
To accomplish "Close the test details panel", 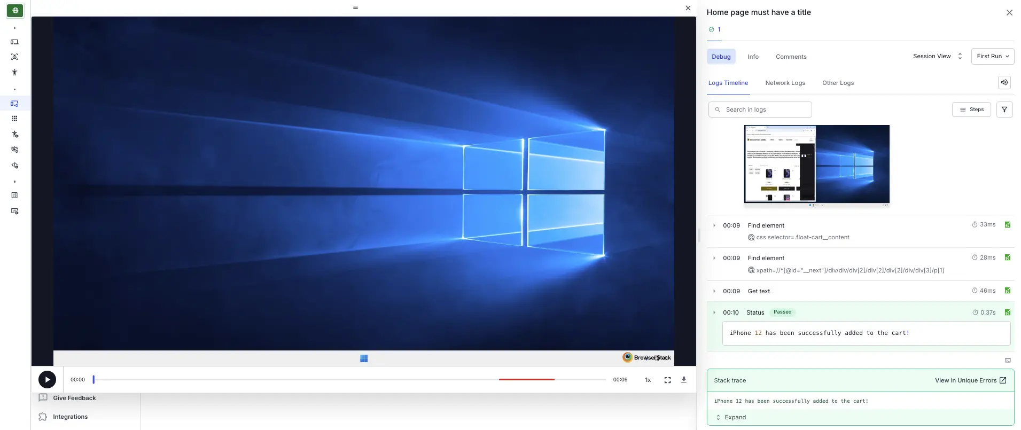I will (1009, 12).
